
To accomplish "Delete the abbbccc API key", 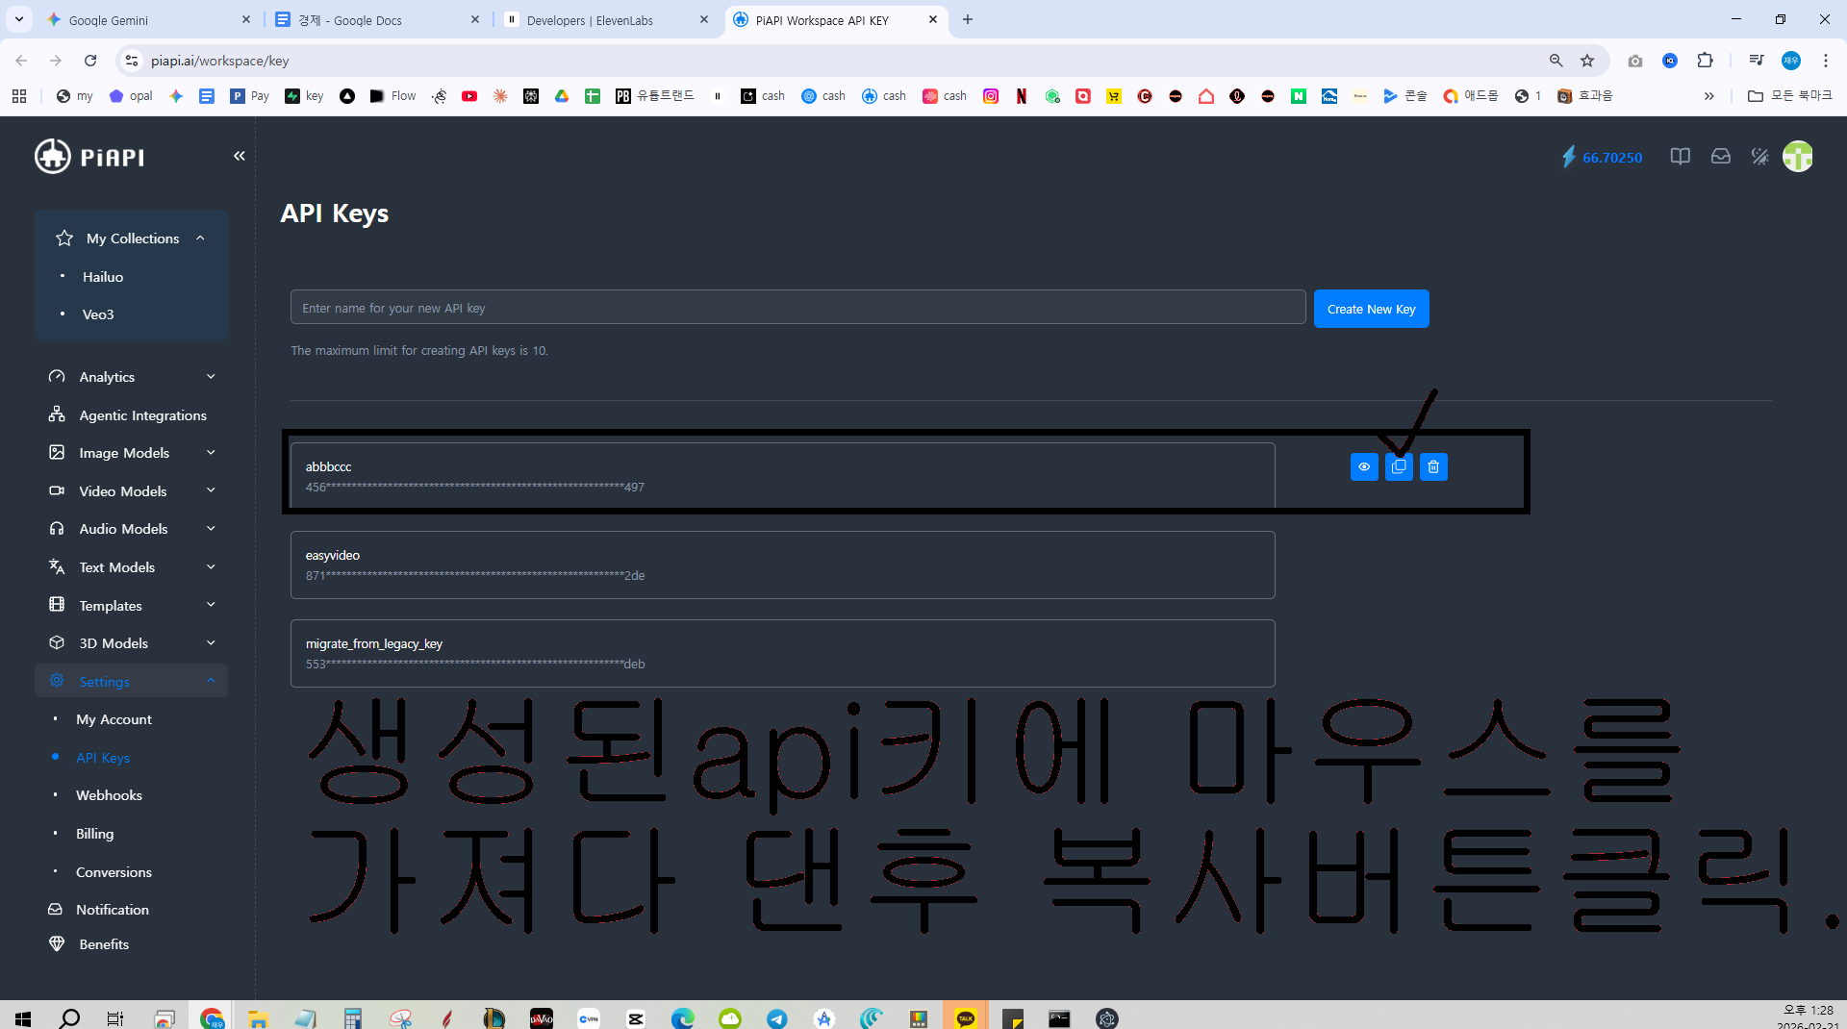I will (1433, 466).
